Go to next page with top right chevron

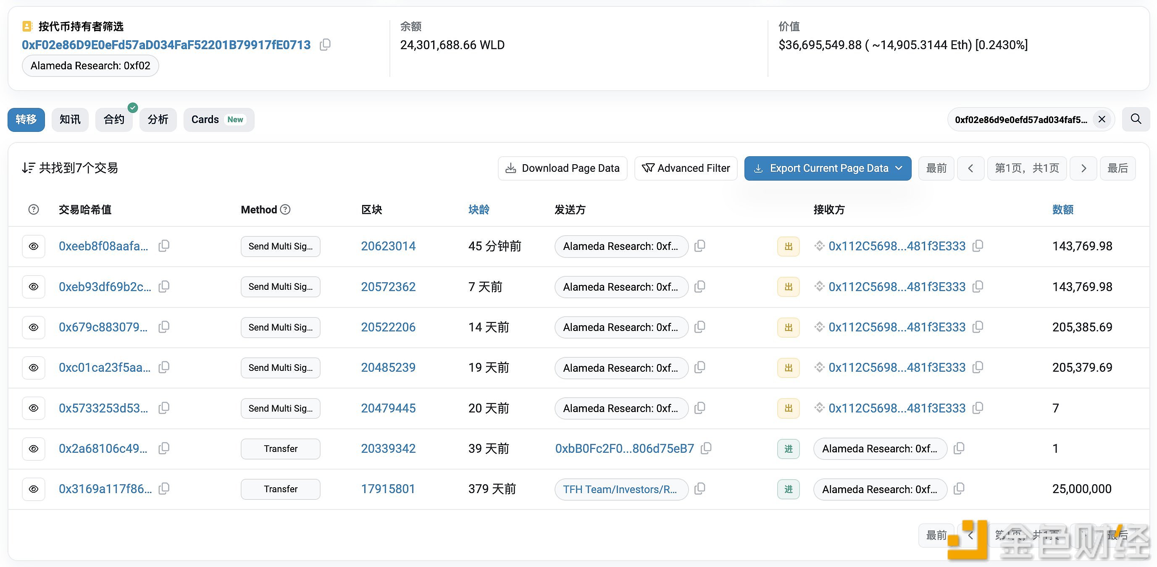point(1083,168)
